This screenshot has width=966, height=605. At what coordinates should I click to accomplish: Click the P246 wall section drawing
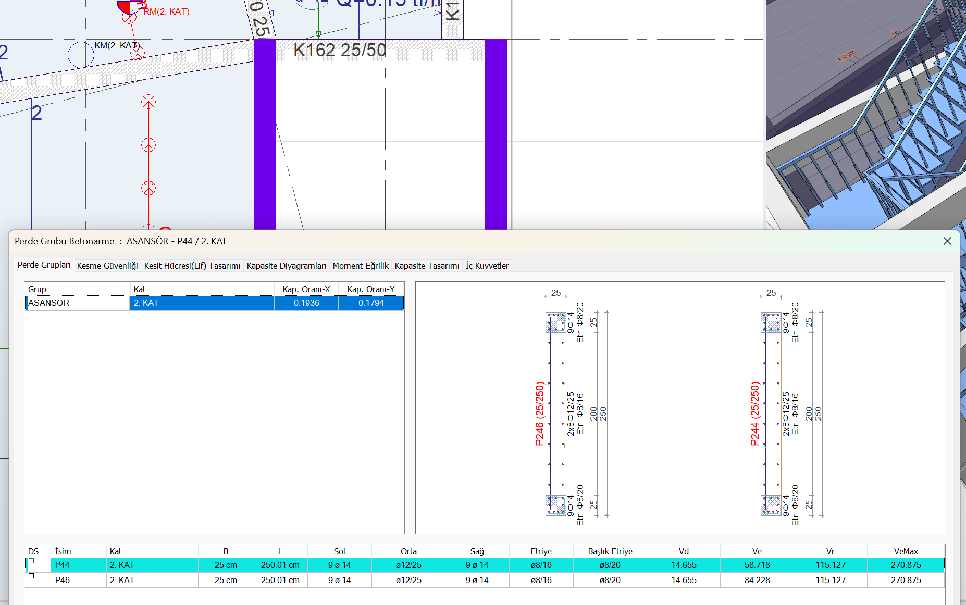pos(556,414)
